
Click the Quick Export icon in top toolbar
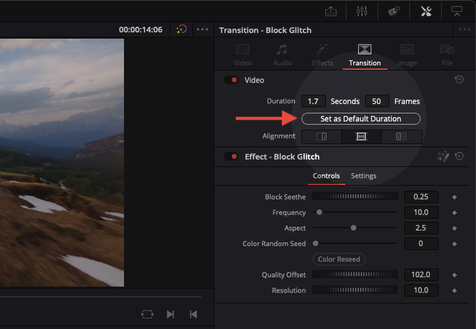pos(331,11)
